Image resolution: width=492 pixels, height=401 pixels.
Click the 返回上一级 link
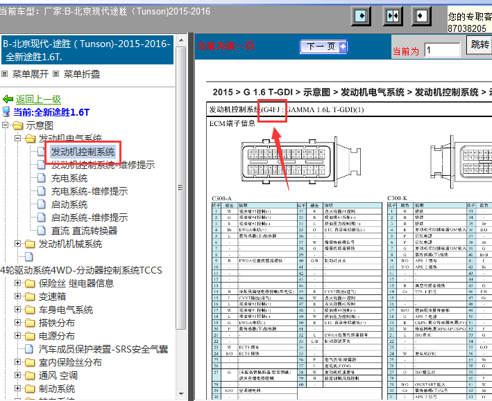(38, 99)
